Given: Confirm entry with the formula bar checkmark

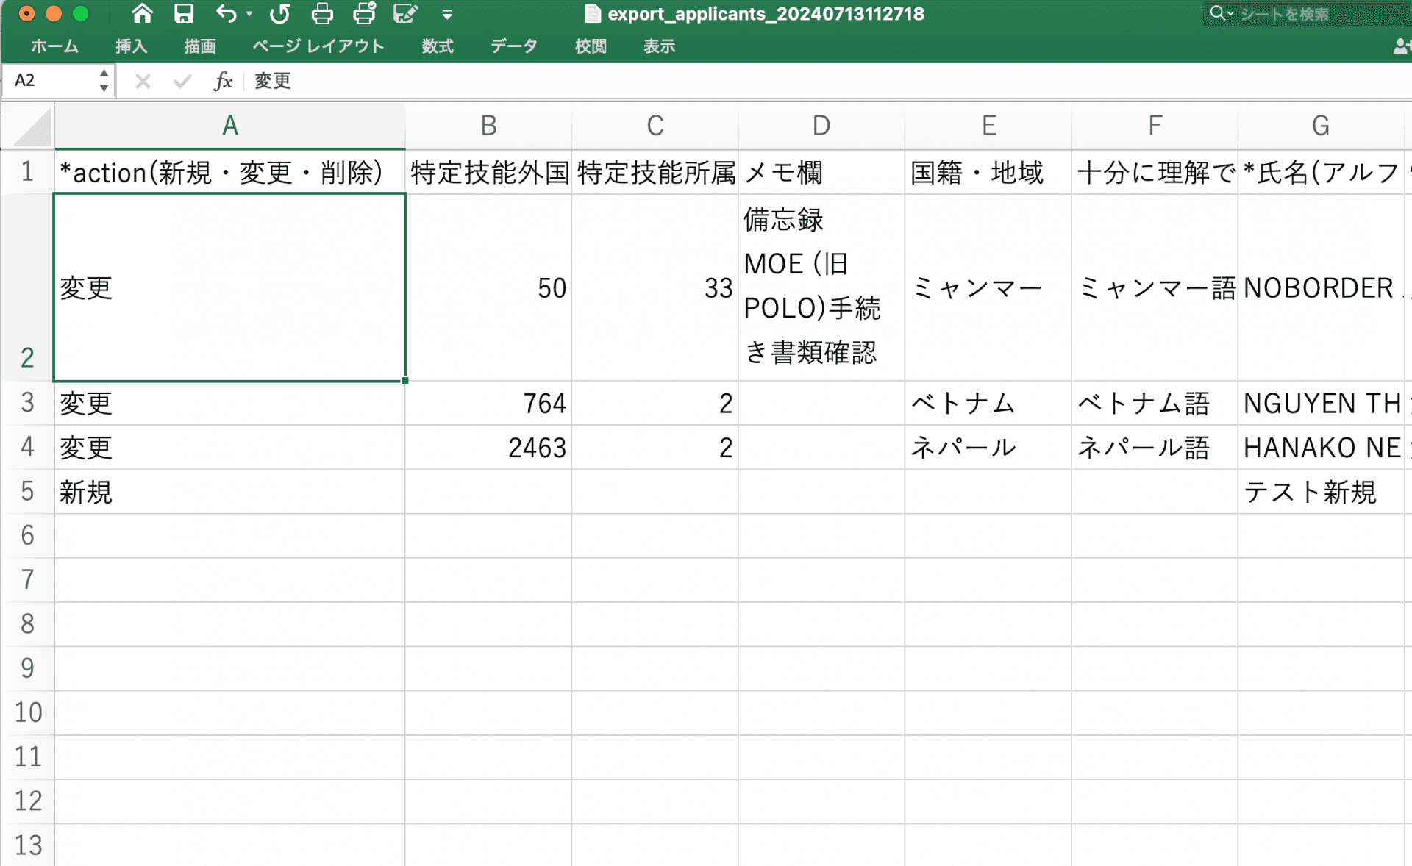Looking at the screenshot, I should pyautogui.click(x=182, y=81).
